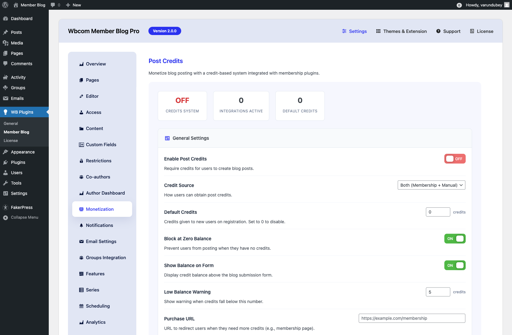Image resolution: width=512 pixels, height=335 pixels.
Task: Click the License document icon
Action: tap(472, 31)
